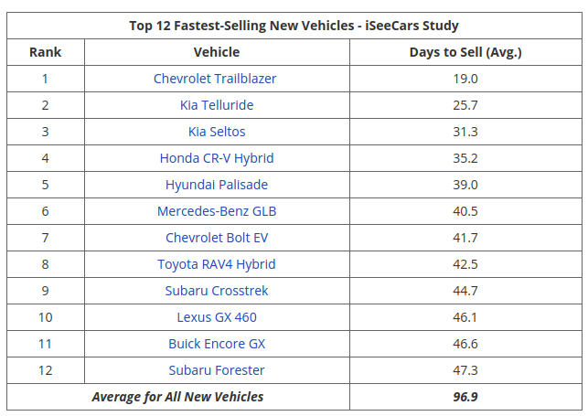Follow the Subaru Crosstrek link

pyautogui.click(x=217, y=291)
